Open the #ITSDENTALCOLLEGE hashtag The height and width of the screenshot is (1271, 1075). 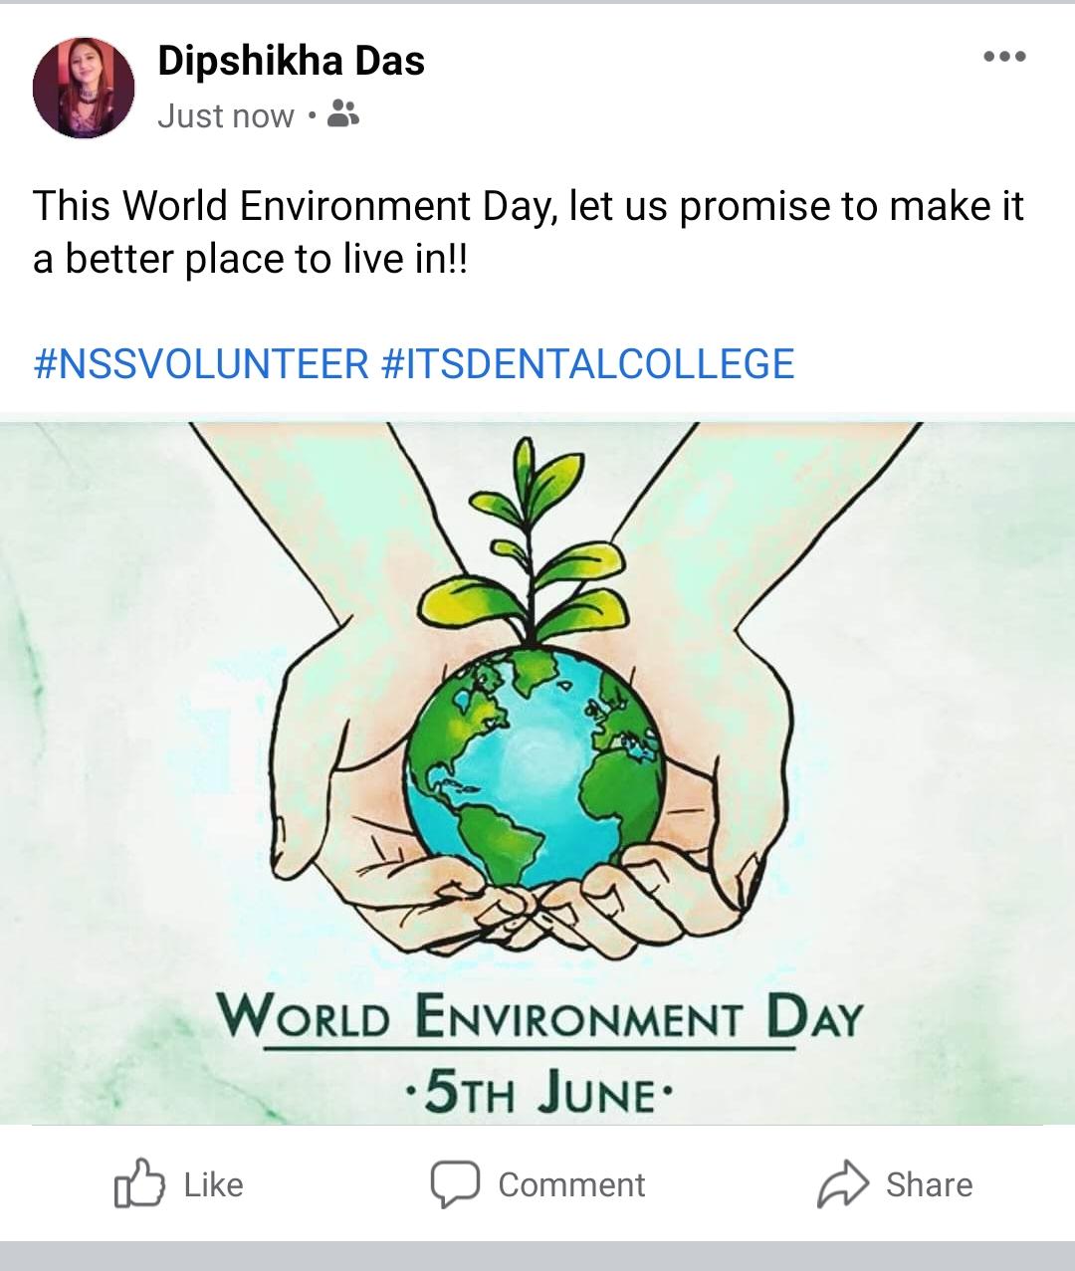pyautogui.click(x=588, y=364)
